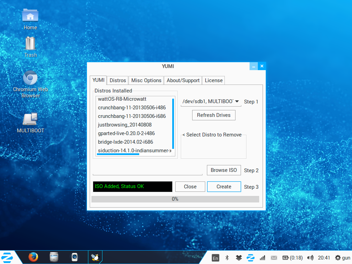Image resolution: width=352 pixels, height=264 pixels.
Task: Open the network signal tray icon
Action: (x=262, y=258)
